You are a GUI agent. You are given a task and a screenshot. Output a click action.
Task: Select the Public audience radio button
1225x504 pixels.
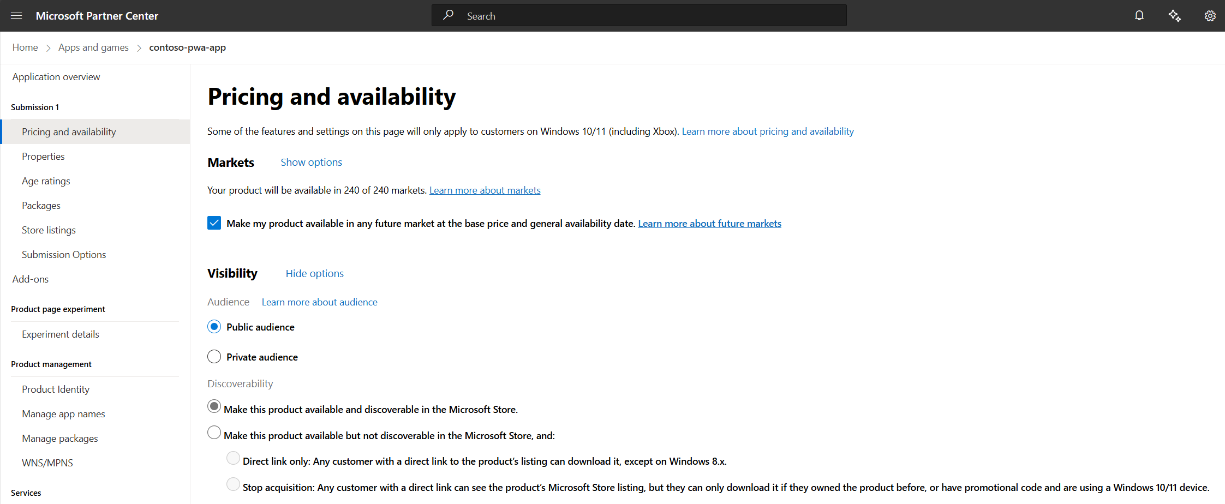[x=214, y=327]
